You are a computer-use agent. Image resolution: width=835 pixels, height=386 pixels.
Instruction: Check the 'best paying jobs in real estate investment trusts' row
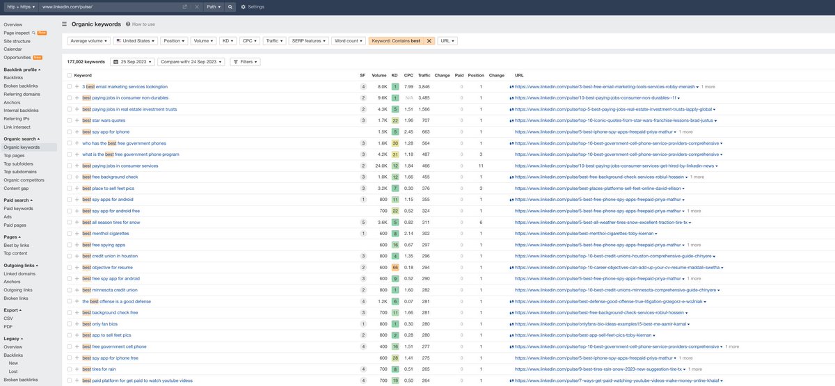click(x=70, y=109)
